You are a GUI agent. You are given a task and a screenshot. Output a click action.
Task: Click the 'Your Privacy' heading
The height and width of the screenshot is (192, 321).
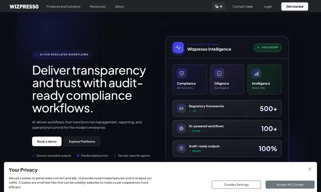[23, 170]
